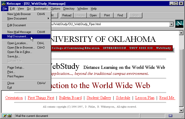Open the Help menu
The image size is (185, 119).
click(94, 9)
